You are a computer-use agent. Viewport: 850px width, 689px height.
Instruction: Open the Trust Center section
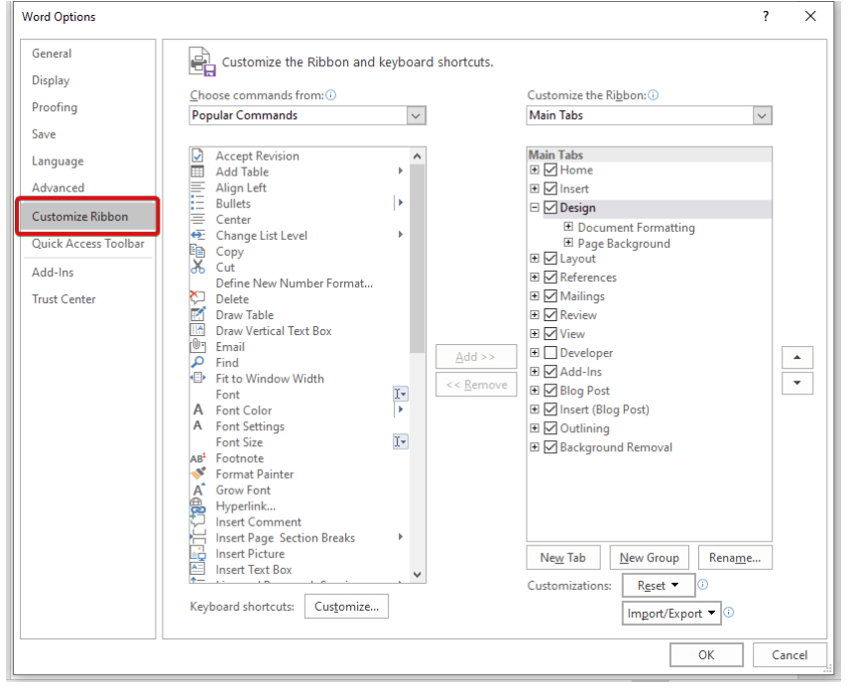63,298
